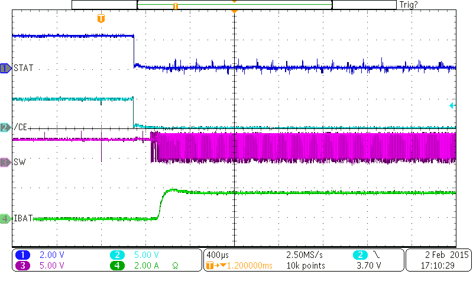Click the orange trigger position T marker on graticule
Screen dimensions: 473x284
[x=101, y=18]
